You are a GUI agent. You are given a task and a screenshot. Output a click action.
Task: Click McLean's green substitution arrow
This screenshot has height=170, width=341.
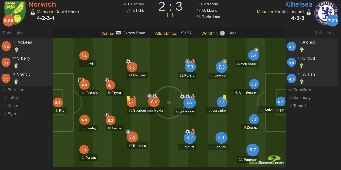point(16,49)
